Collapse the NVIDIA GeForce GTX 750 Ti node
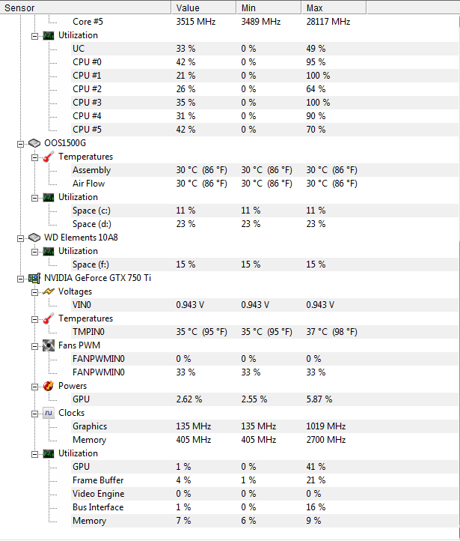 click(x=21, y=279)
